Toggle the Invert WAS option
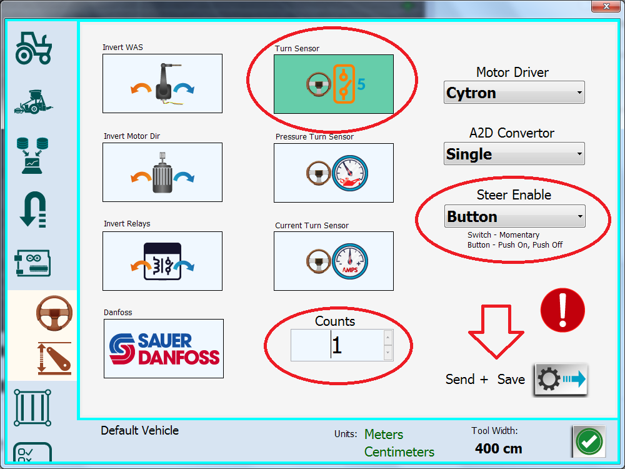Viewport: 625px width, 469px height. pyautogui.click(x=162, y=83)
